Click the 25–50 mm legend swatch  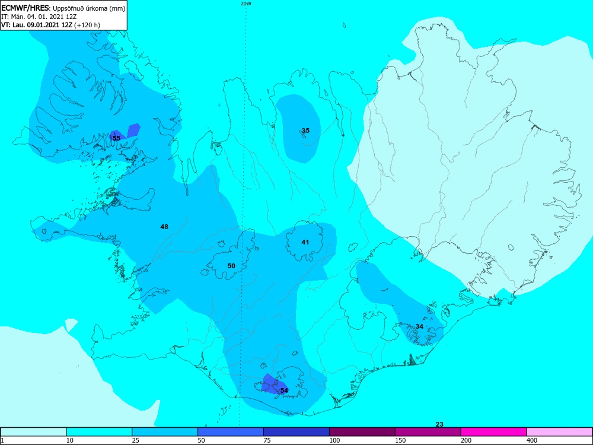[165, 432]
